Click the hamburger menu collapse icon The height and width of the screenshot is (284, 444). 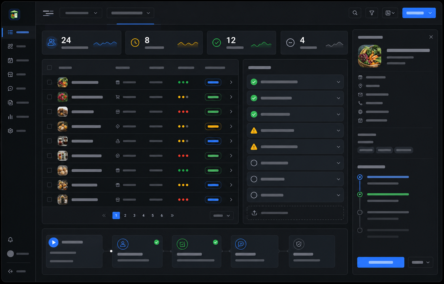pyautogui.click(x=48, y=13)
